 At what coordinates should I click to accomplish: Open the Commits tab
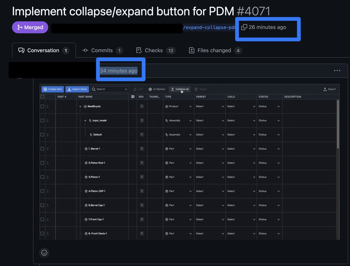[x=102, y=50]
